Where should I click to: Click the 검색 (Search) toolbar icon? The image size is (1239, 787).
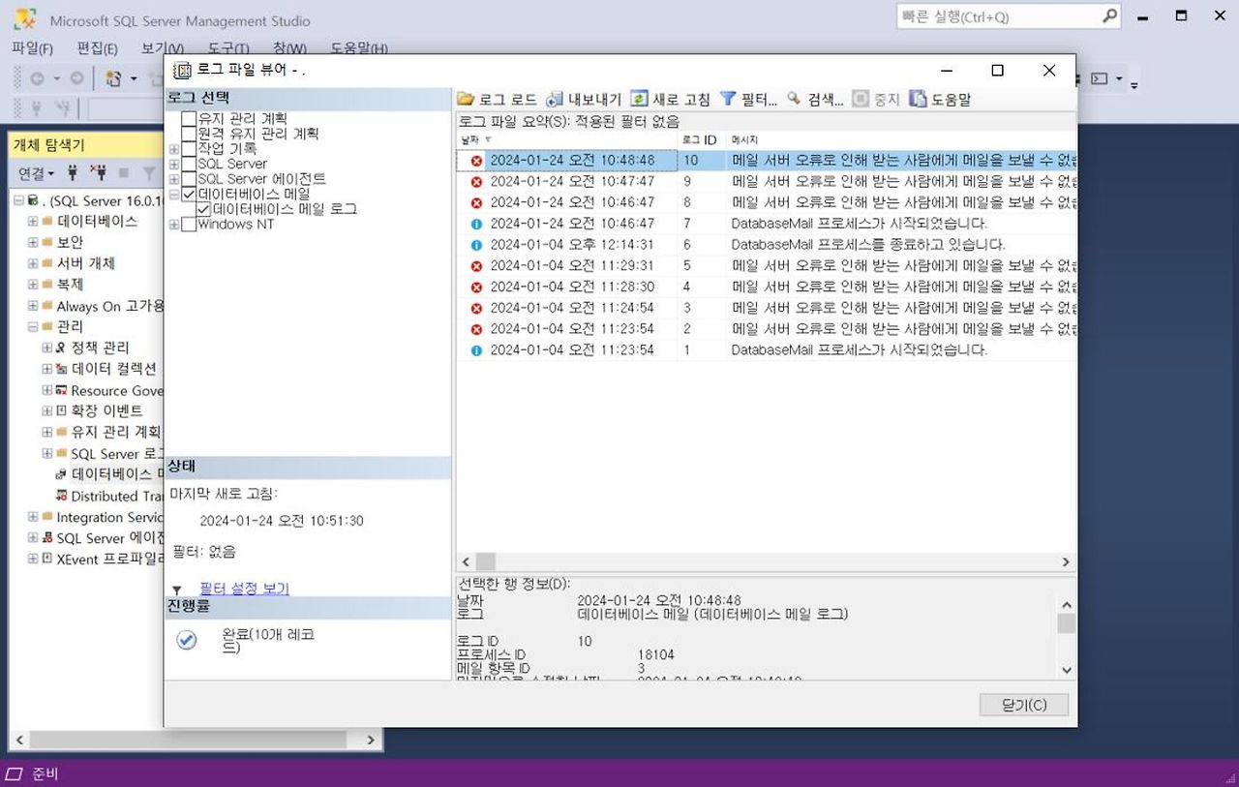pyautogui.click(x=795, y=99)
